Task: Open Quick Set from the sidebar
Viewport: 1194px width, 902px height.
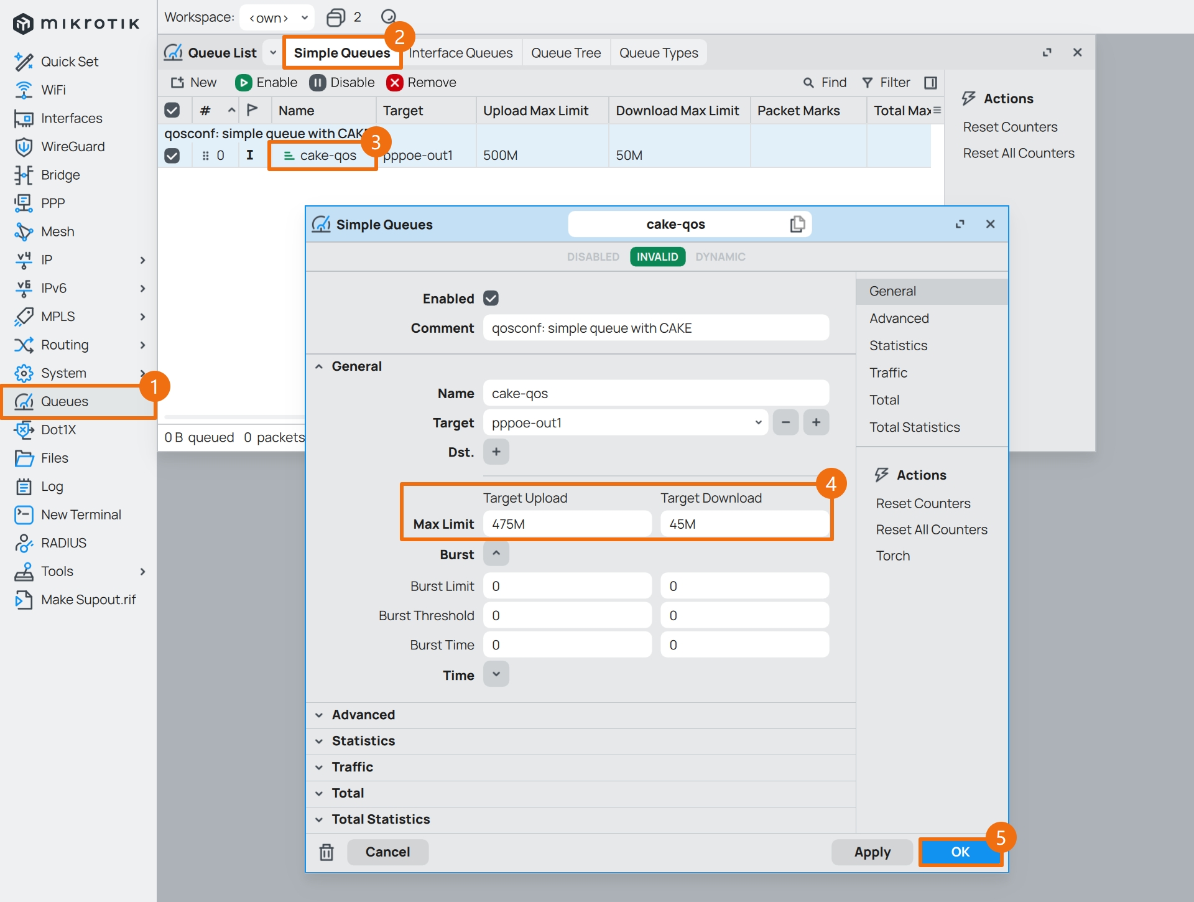Action: click(69, 62)
